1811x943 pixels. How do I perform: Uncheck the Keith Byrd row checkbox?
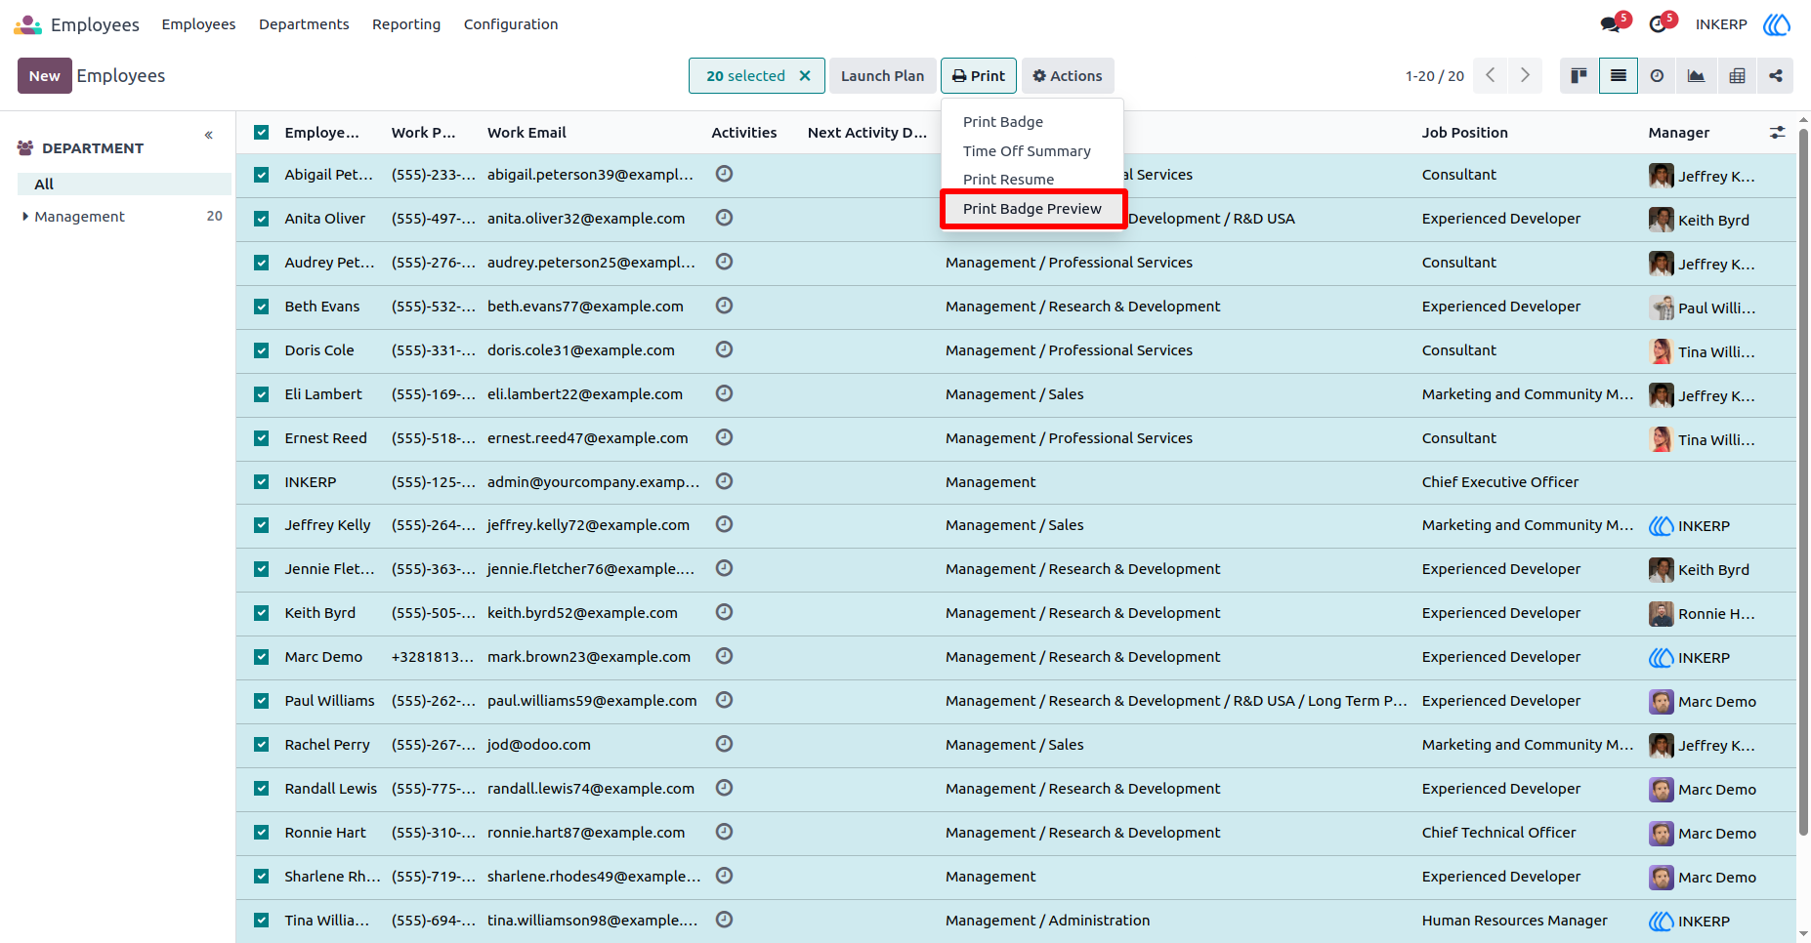(262, 613)
